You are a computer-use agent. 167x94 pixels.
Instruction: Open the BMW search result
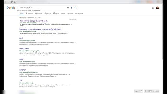point(21,59)
